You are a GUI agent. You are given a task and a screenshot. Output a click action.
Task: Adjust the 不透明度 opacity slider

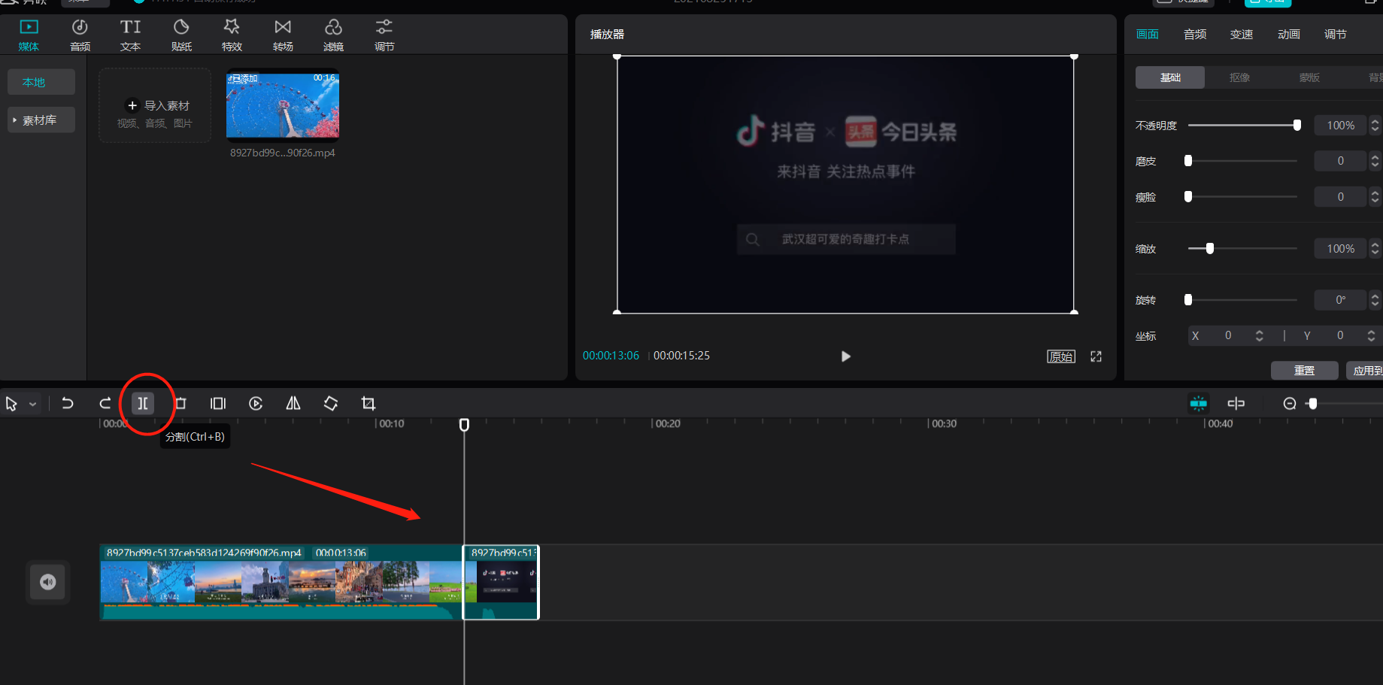coord(1242,126)
